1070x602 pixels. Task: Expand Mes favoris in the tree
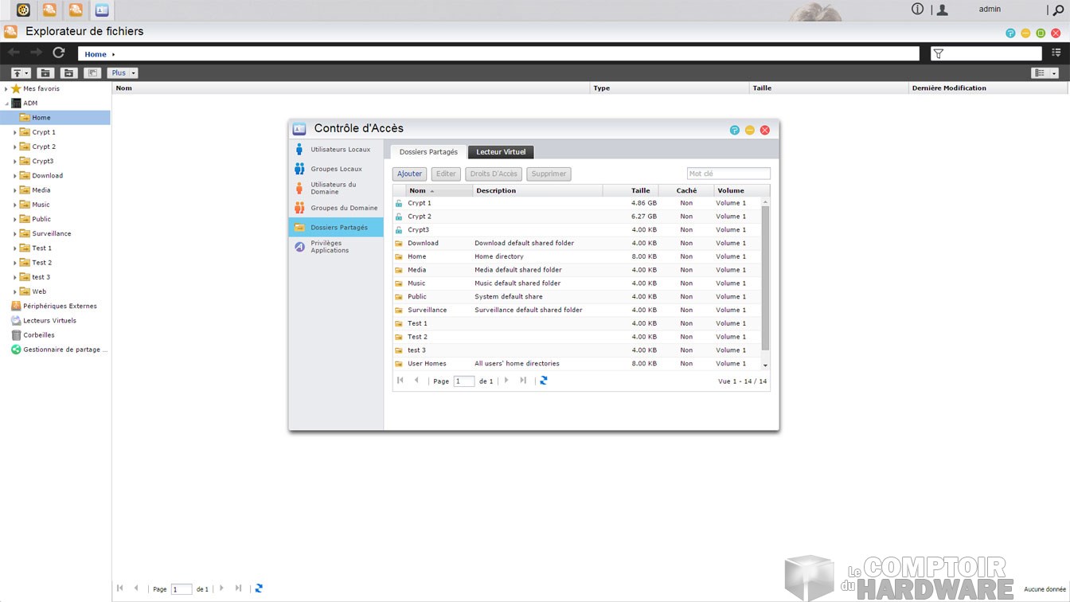(6, 89)
